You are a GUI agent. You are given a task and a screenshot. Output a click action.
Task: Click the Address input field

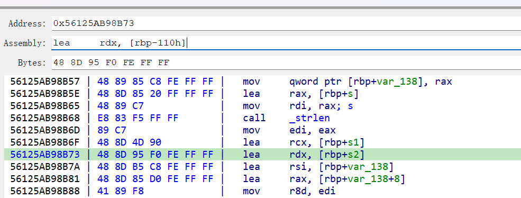(x=286, y=23)
